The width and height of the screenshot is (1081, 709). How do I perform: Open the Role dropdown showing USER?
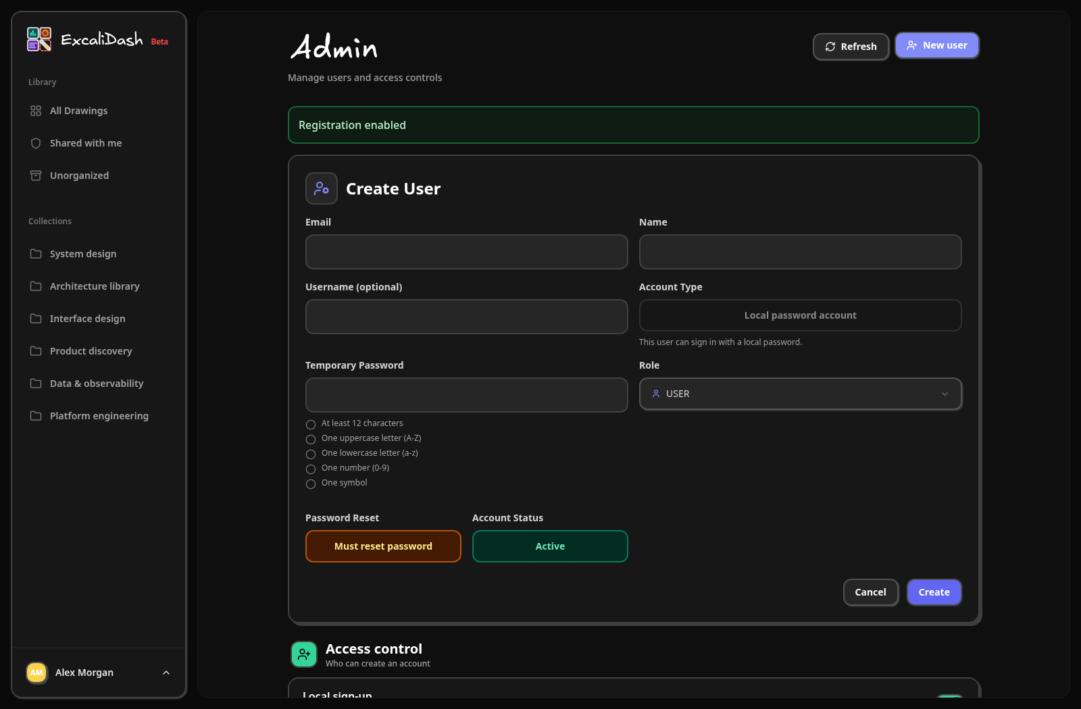click(801, 394)
